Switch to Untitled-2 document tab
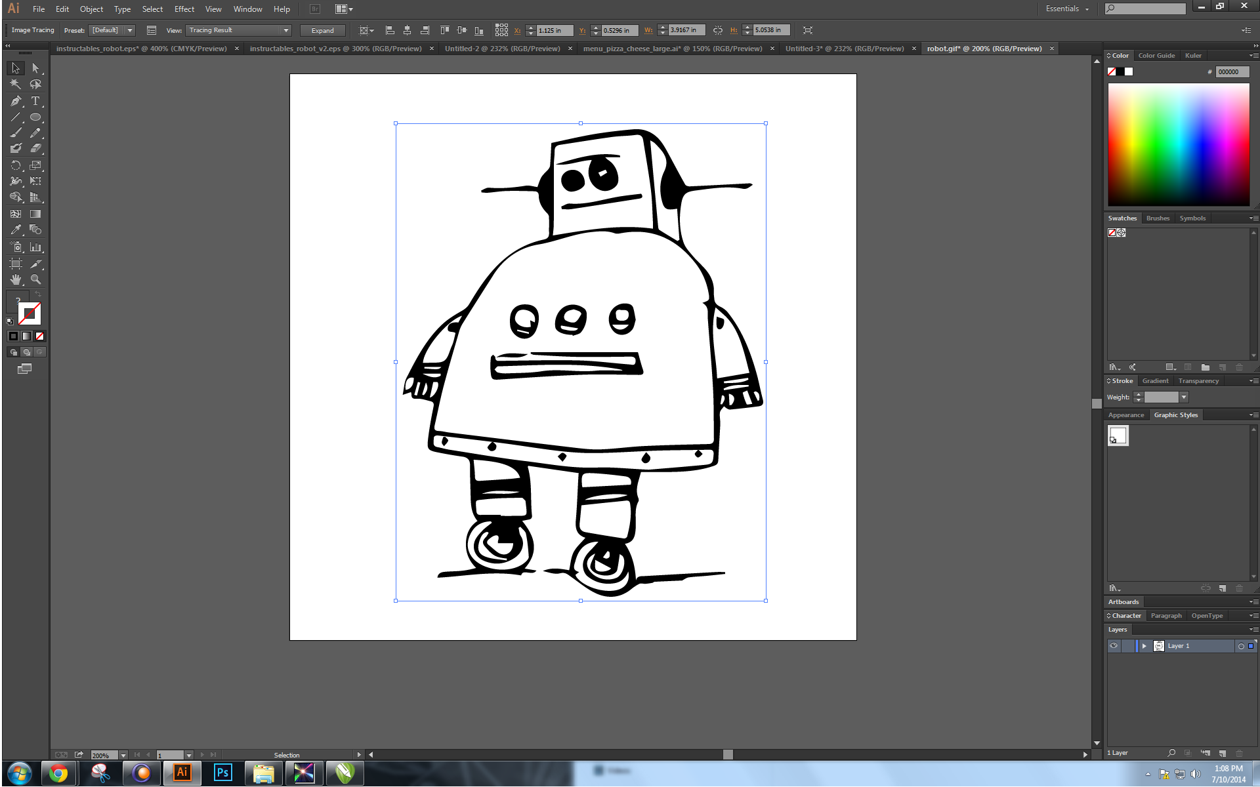Viewport: 1260px width, 787px height. click(502, 49)
